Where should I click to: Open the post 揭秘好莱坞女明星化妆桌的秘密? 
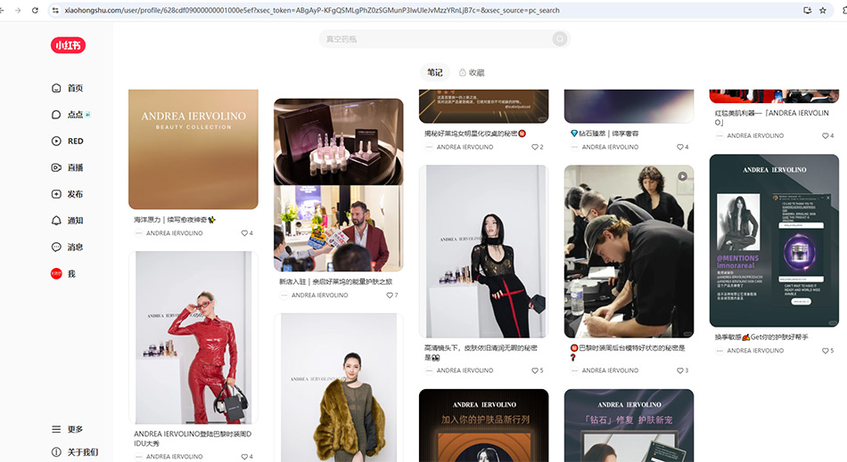coord(475,134)
